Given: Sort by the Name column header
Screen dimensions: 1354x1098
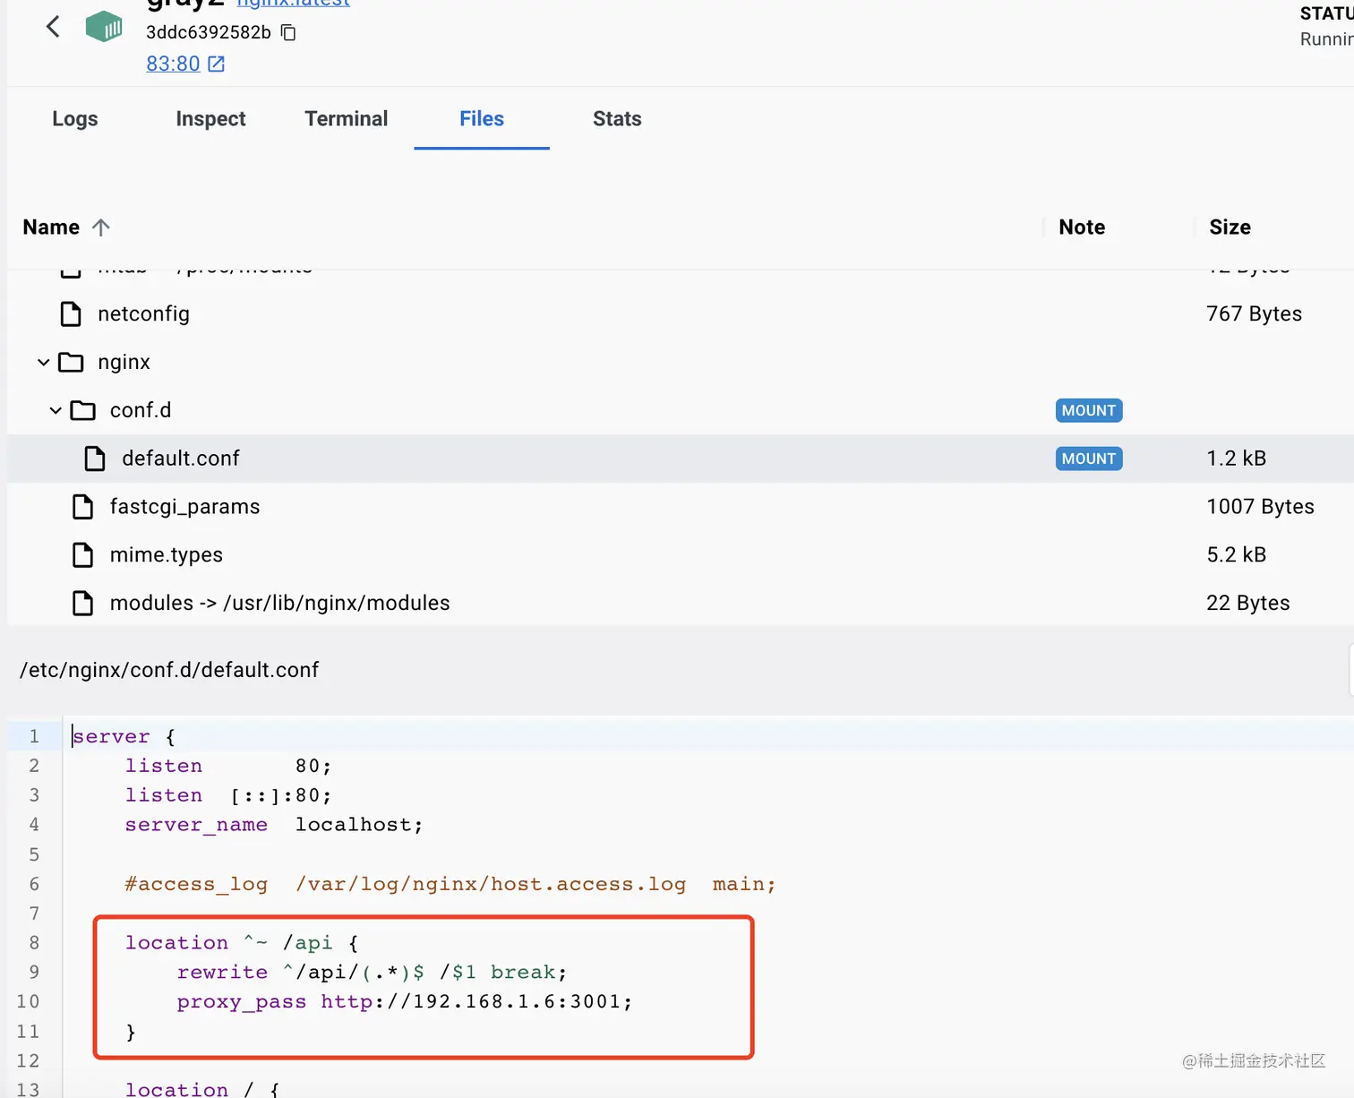Looking at the screenshot, I should 51,227.
